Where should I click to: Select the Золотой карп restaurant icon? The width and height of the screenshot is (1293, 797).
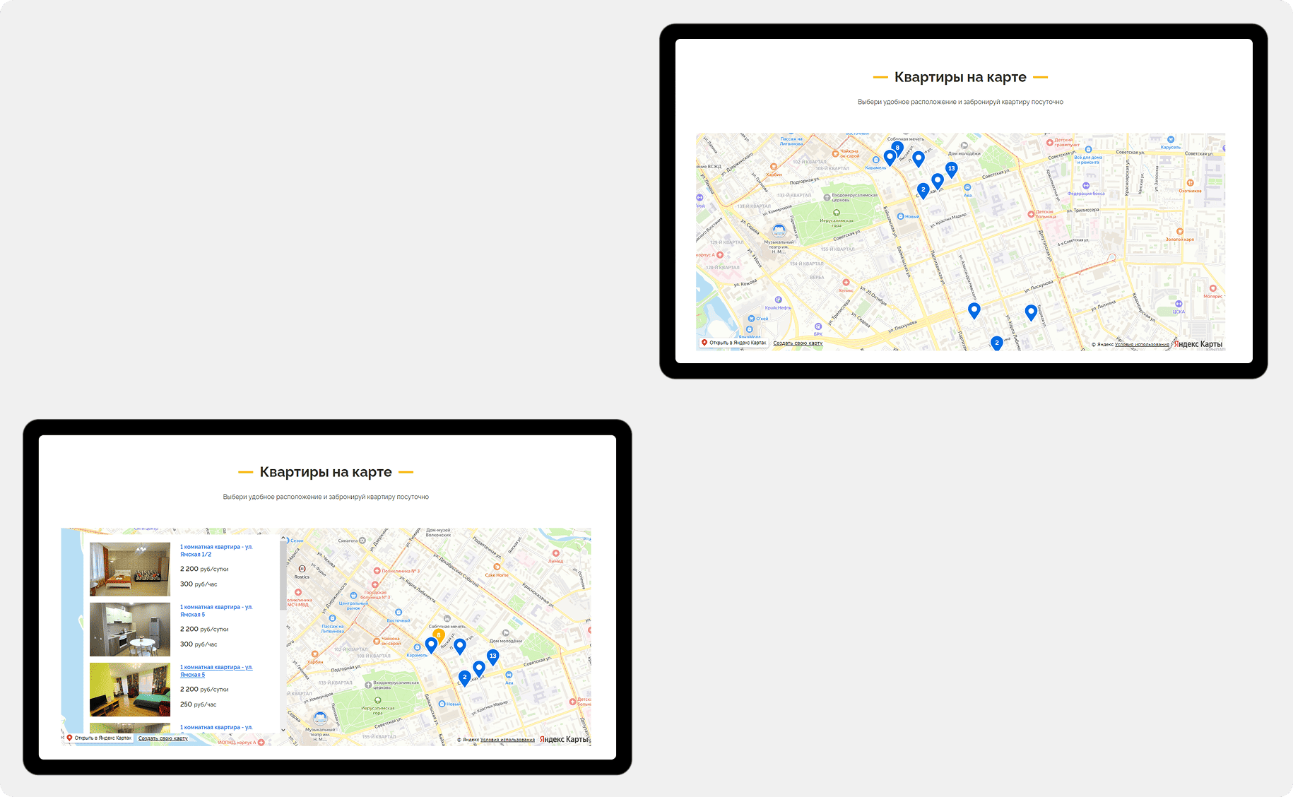(x=1179, y=232)
